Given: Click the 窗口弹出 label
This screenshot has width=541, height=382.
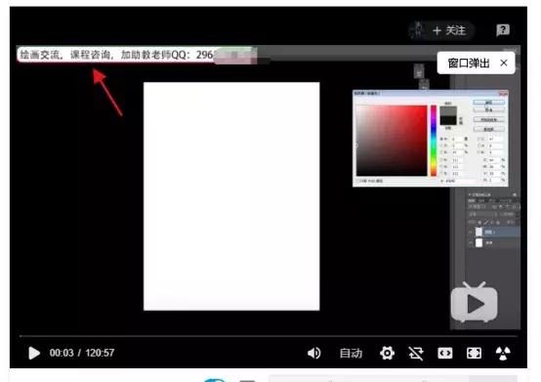Looking at the screenshot, I should click(469, 63).
